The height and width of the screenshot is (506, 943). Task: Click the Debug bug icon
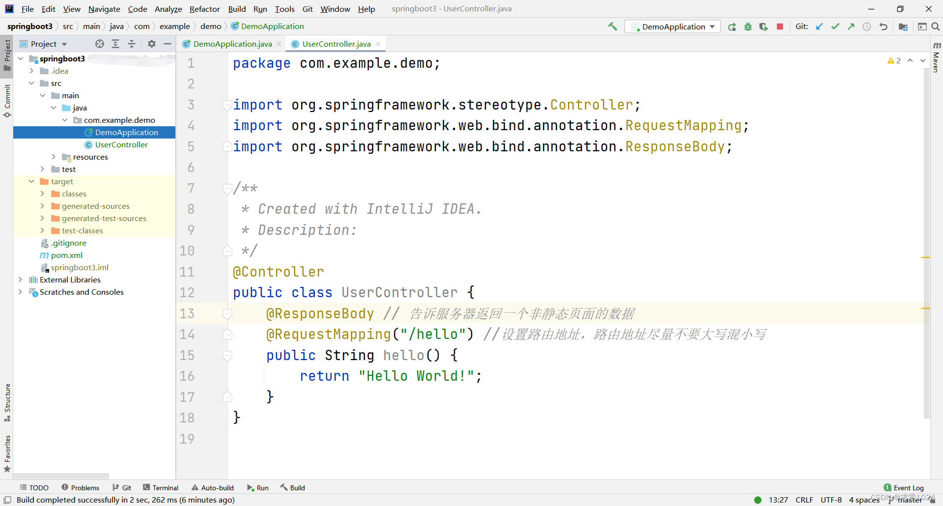tap(748, 27)
